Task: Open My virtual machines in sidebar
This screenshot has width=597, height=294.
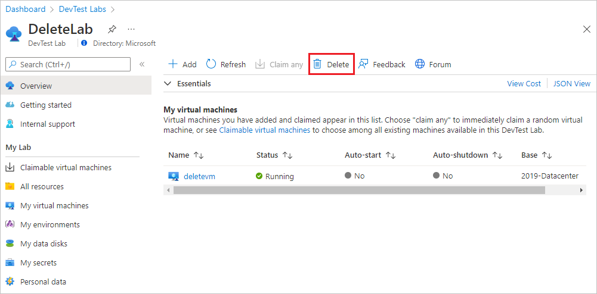Action: pyautogui.click(x=54, y=205)
